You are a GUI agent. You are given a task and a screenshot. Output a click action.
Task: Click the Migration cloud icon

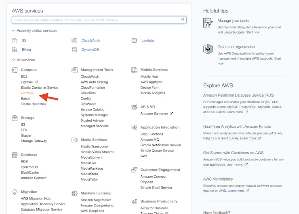pyautogui.click(x=15, y=192)
